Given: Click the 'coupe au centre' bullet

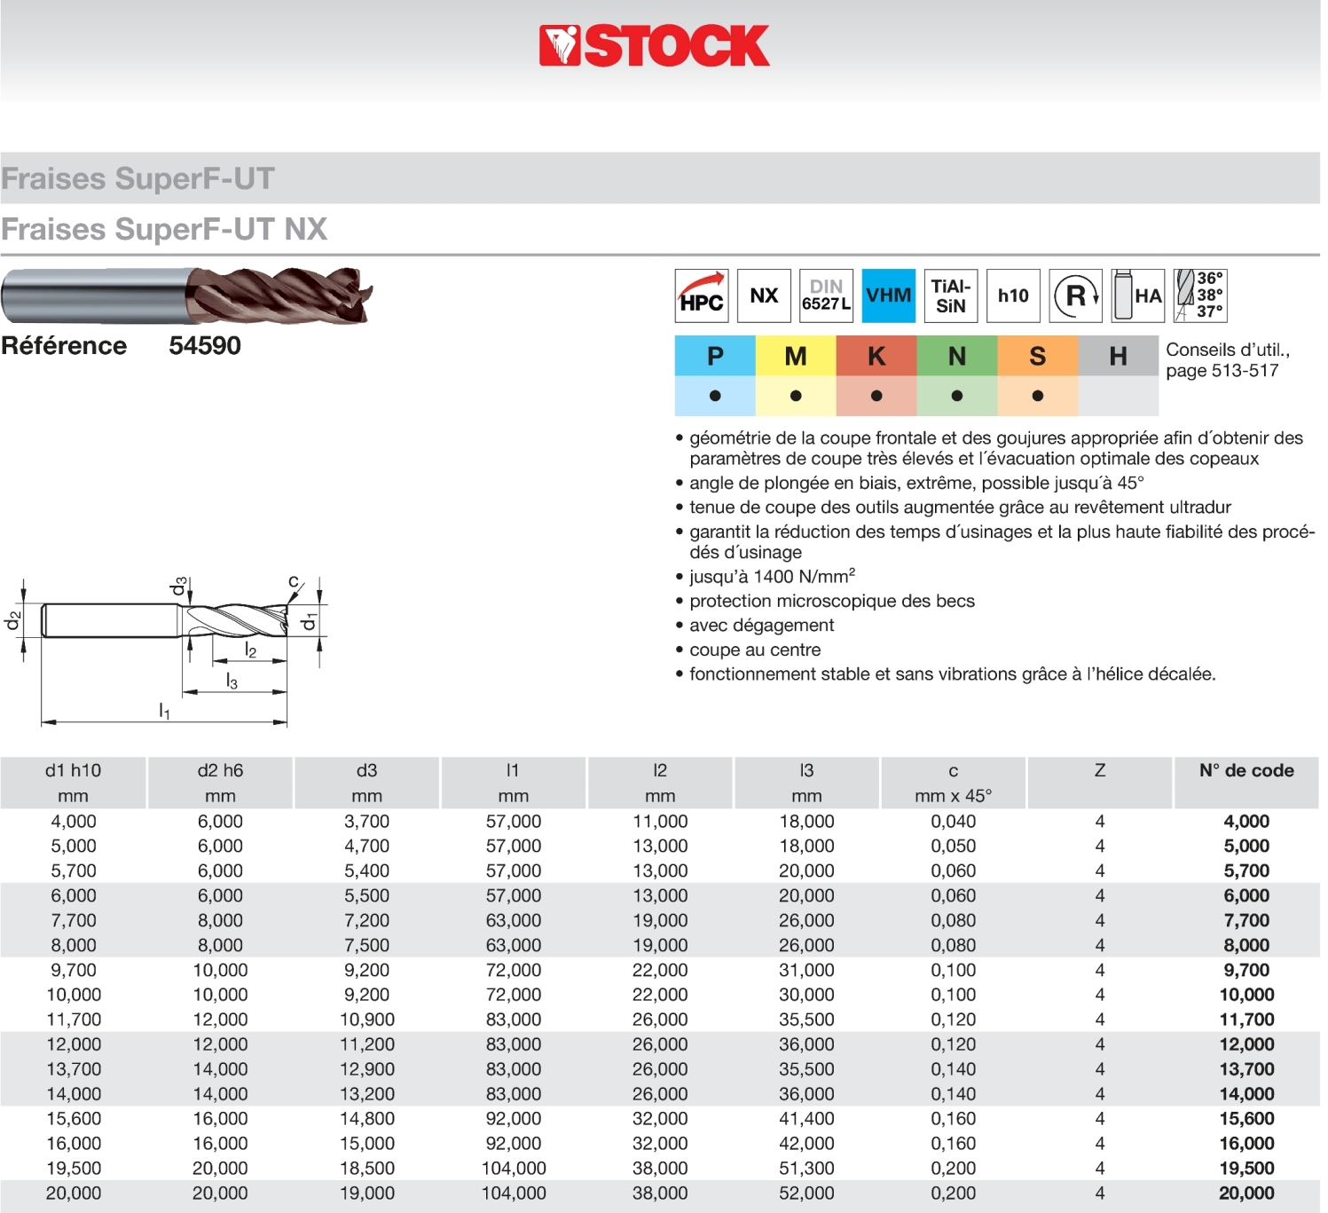Looking at the screenshot, I should 748,650.
